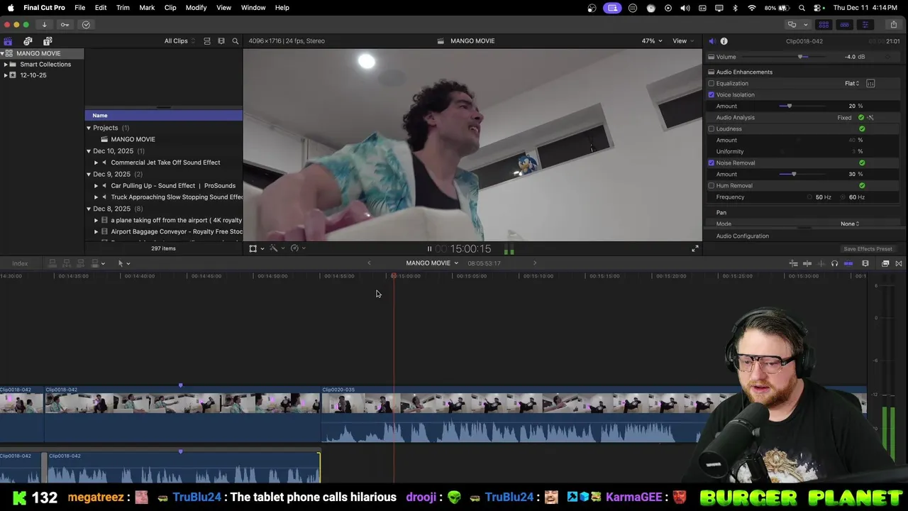Open the retime speedometer menu

pyautogui.click(x=297, y=248)
